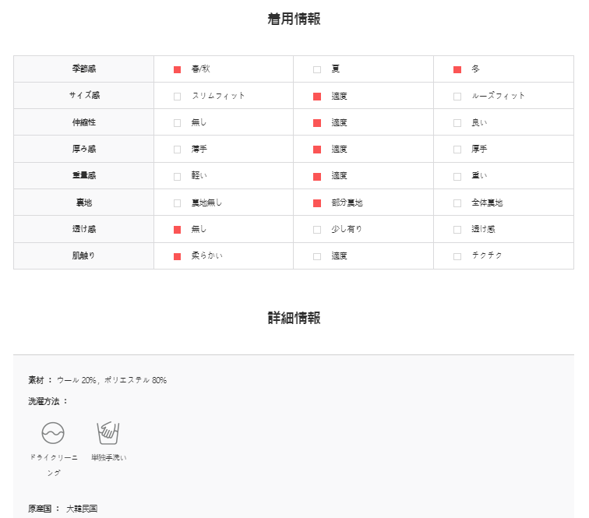Select the 肌触り row header
Viewport: 589px width, 518px height.
coord(83,255)
